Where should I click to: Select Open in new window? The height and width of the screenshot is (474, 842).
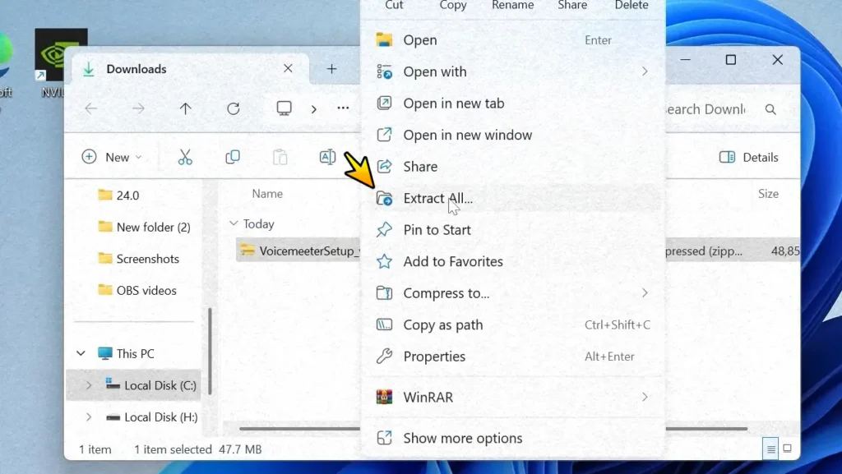pyautogui.click(x=513, y=135)
